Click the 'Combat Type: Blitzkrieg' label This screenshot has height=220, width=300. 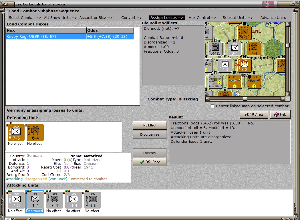[173, 99]
